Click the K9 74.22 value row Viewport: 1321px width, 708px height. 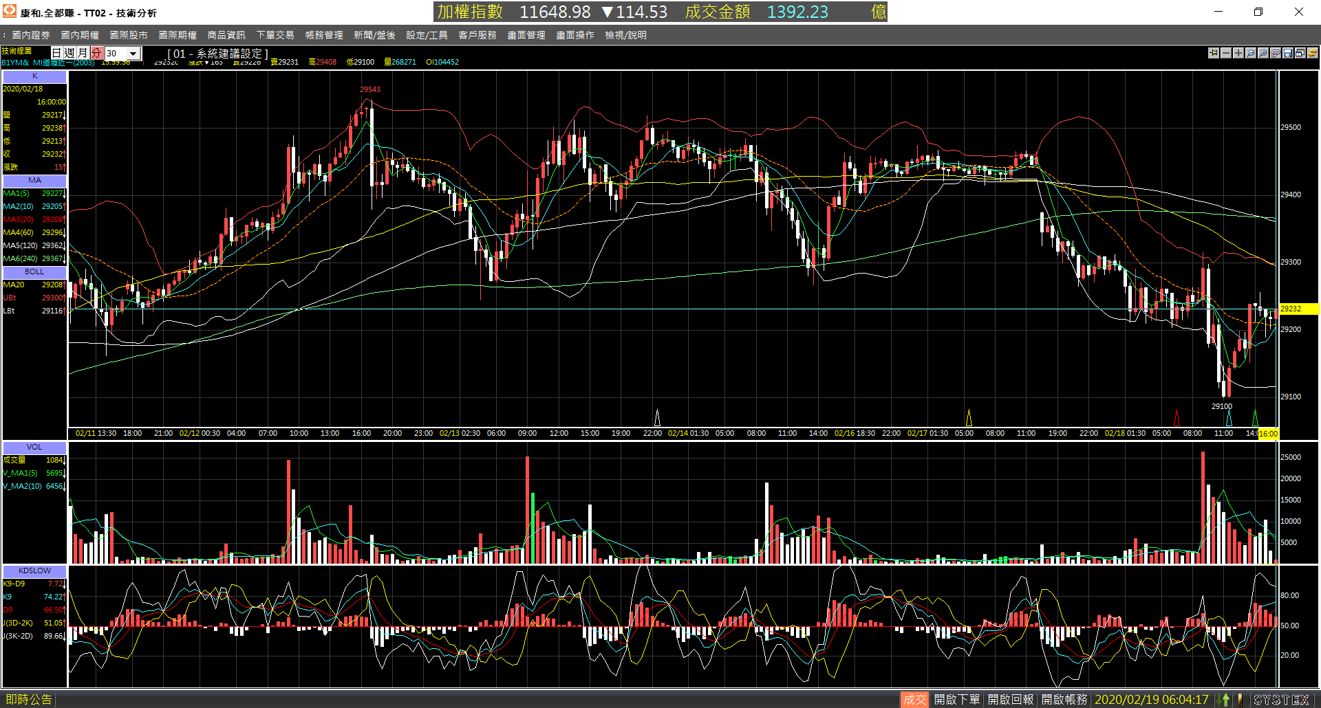pos(34,597)
